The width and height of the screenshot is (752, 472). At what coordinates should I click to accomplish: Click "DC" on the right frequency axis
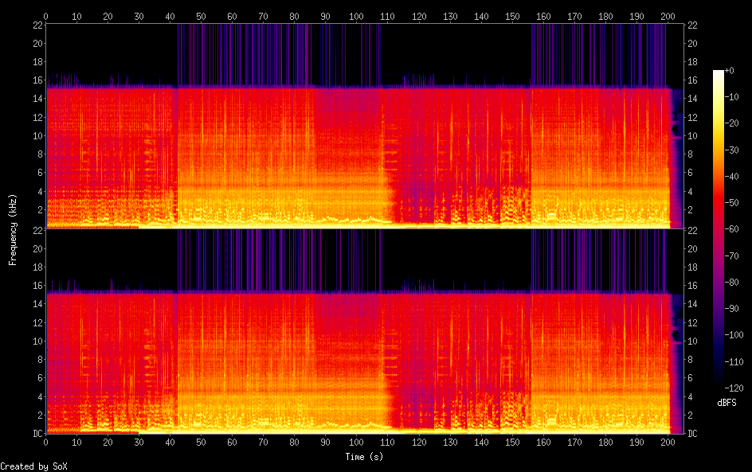[x=692, y=434]
